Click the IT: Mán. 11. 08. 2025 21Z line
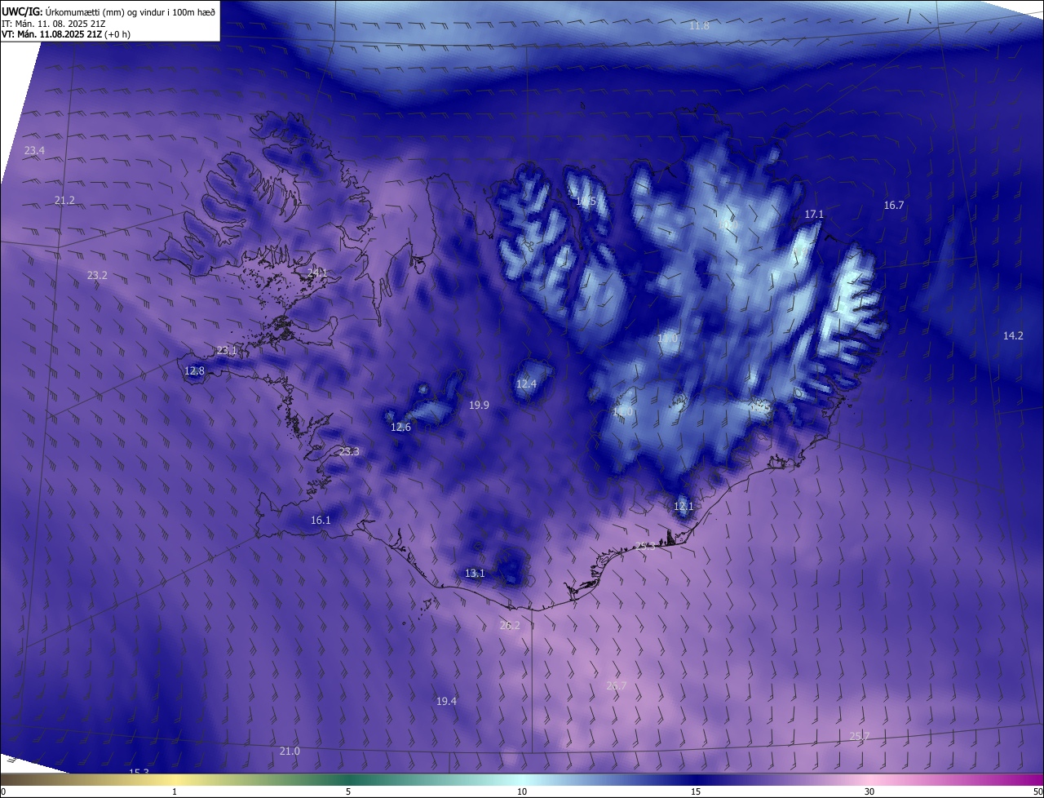The width and height of the screenshot is (1044, 798). tap(55, 24)
